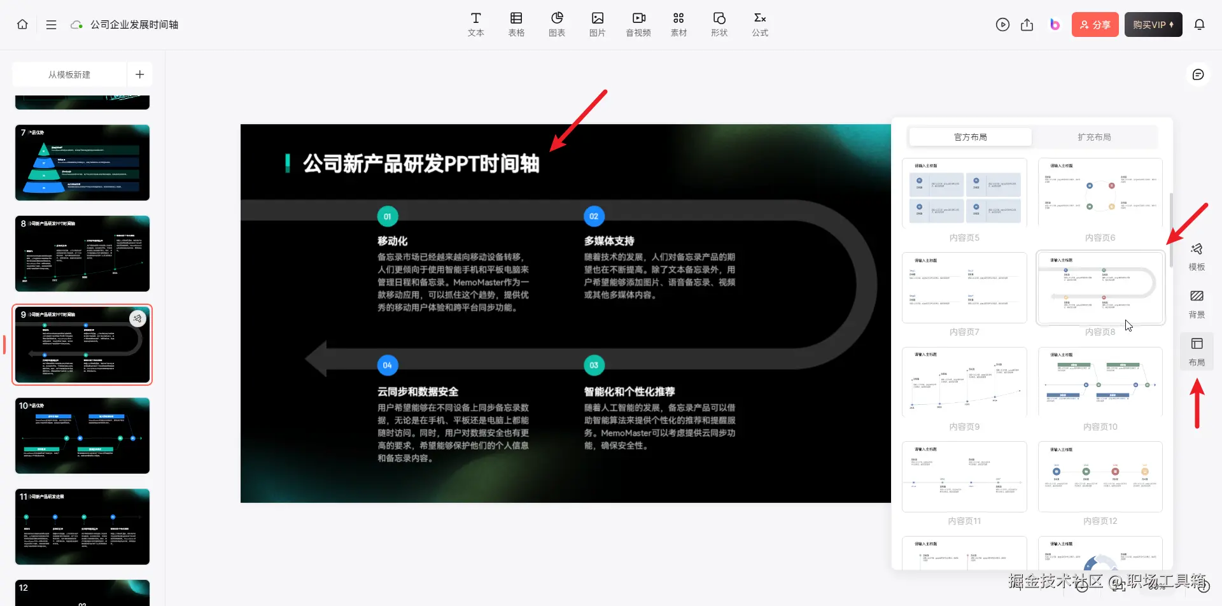Screen dimensions: 1222x606
Task: Click the layout panel scrollbar
Action: click(x=1170, y=229)
